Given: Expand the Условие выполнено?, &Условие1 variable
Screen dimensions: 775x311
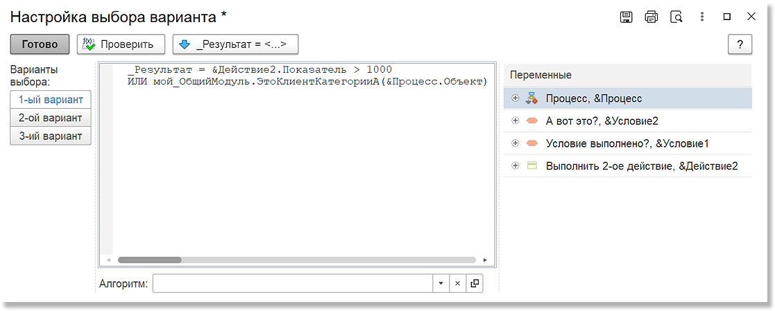Looking at the screenshot, I should click(516, 143).
